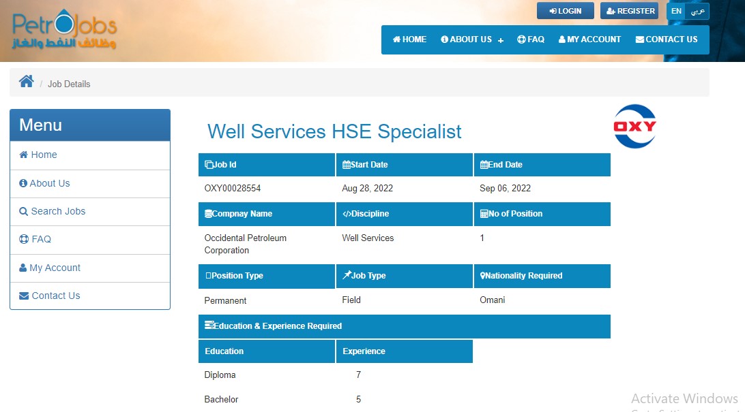745x412 pixels.
Task: Click the Job Details breadcrumb text
Action: (69, 84)
